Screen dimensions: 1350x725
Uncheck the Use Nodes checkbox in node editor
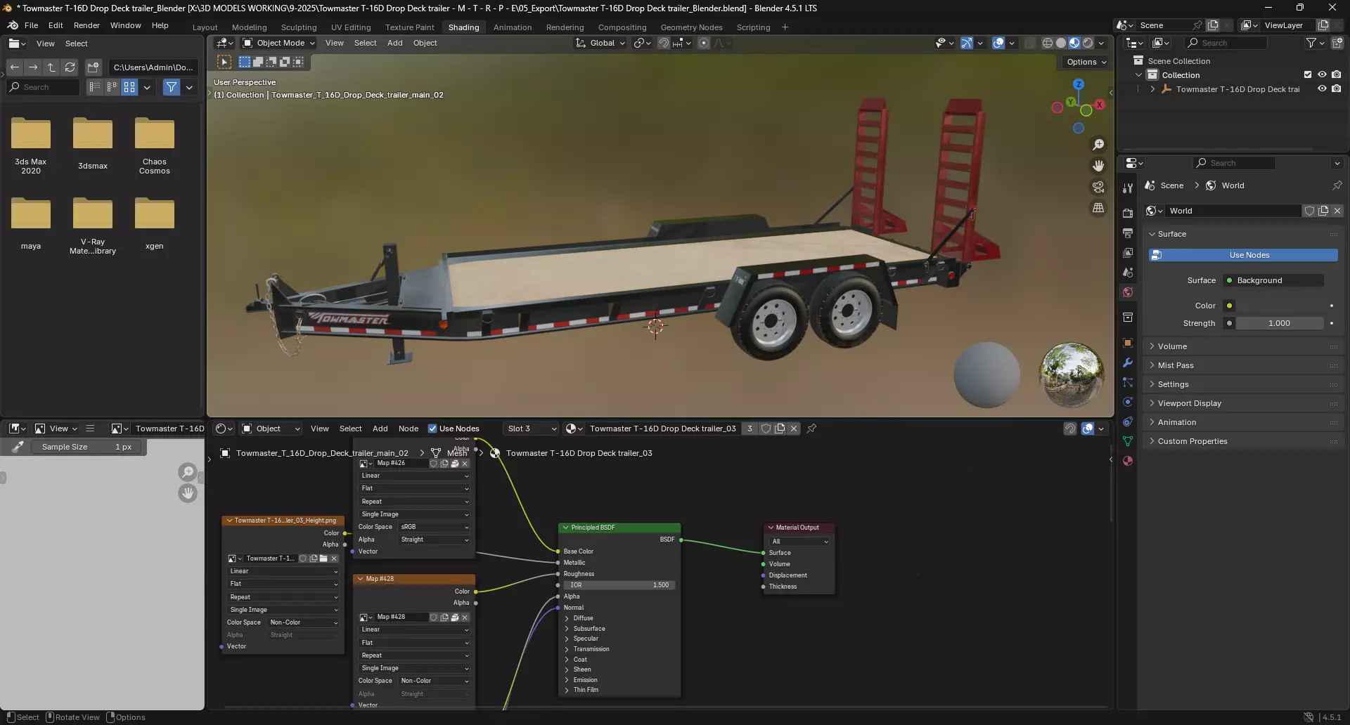432,429
